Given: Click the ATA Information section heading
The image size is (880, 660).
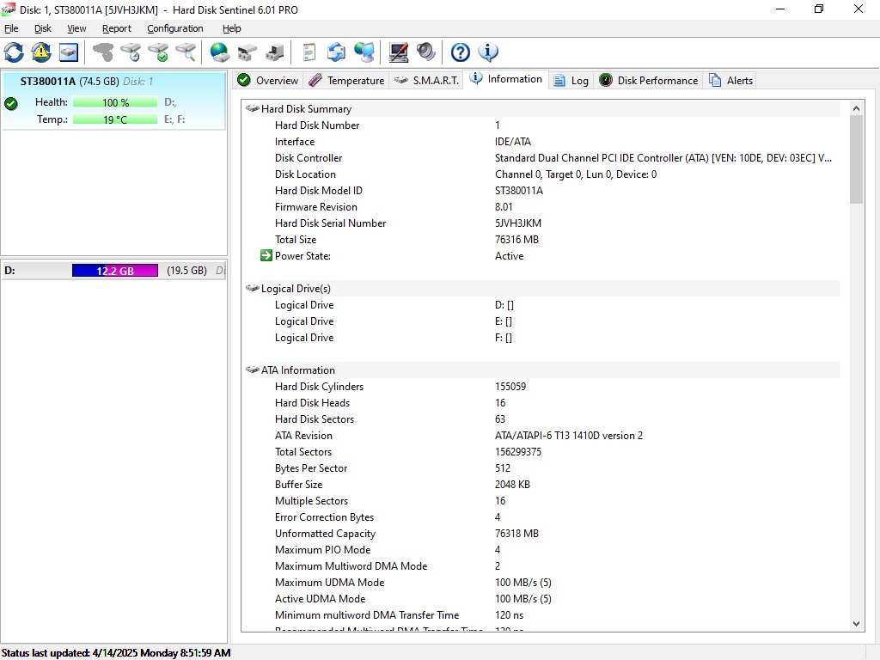Looking at the screenshot, I should (298, 370).
